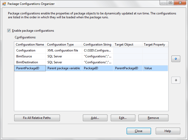Viewport: 188px width, 140px height.
Task: Sort by Configuration Name column header
Action: [30, 45]
